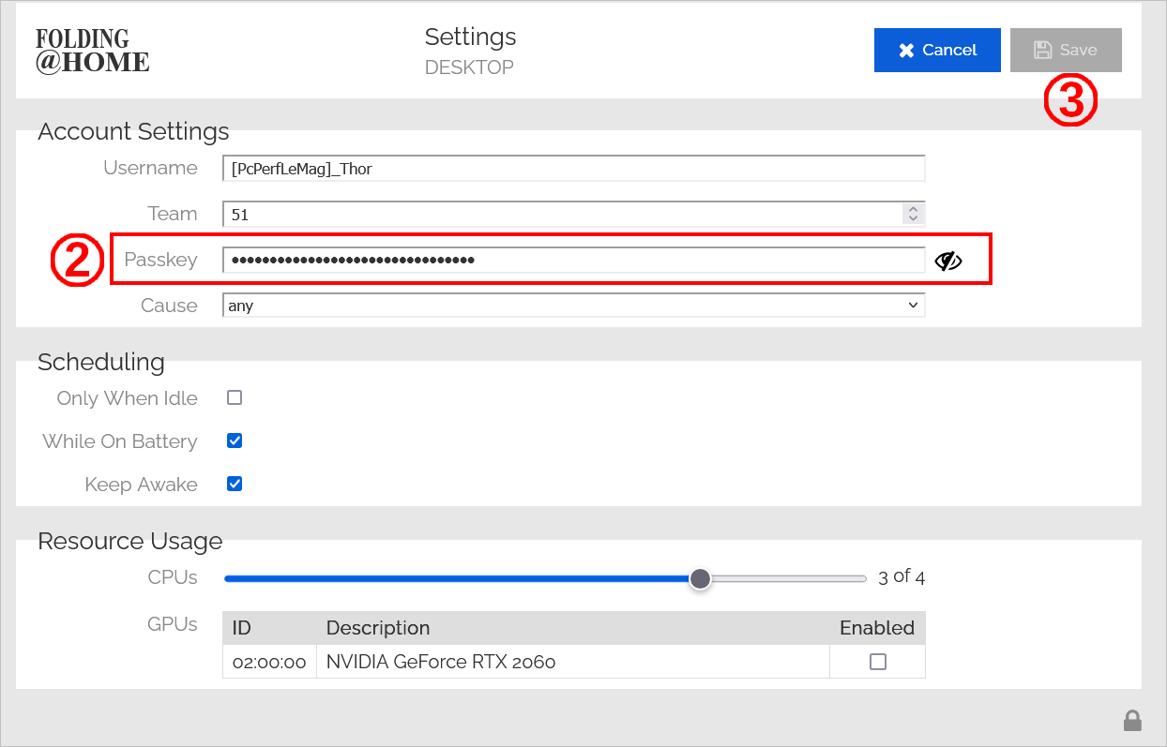Focus the Passkey input field
The height and width of the screenshot is (747, 1167).
(573, 261)
